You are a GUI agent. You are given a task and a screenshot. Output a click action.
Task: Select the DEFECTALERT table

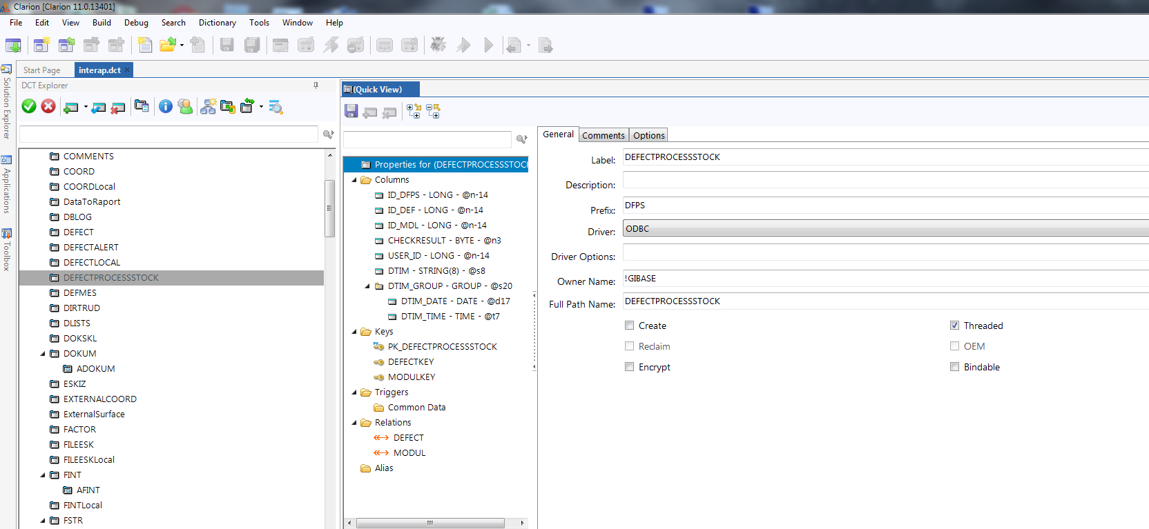tap(90, 248)
